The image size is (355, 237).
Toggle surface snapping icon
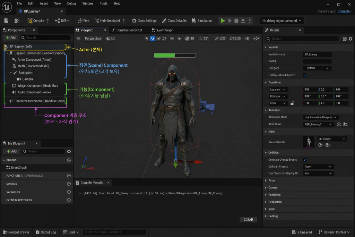coord(179,39)
